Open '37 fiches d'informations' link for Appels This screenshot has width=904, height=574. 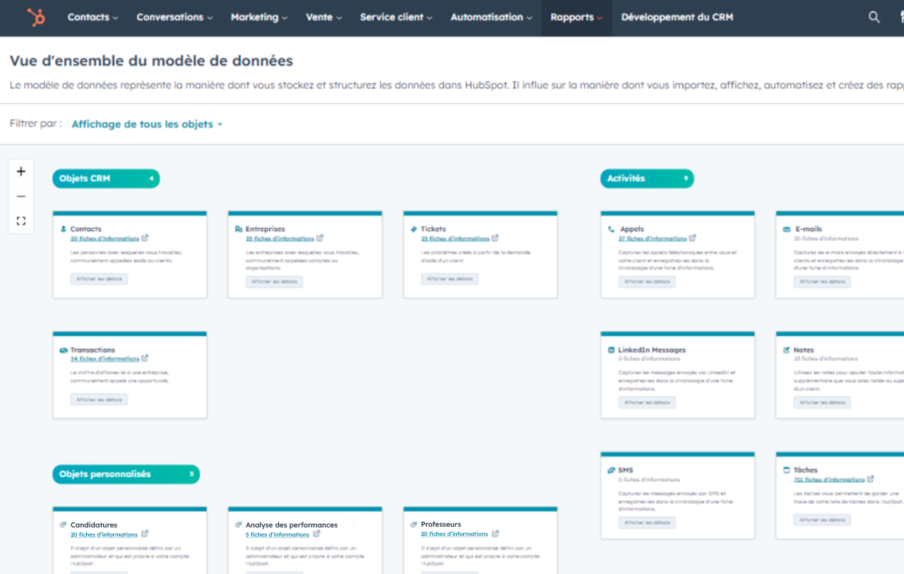pyautogui.click(x=653, y=239)
